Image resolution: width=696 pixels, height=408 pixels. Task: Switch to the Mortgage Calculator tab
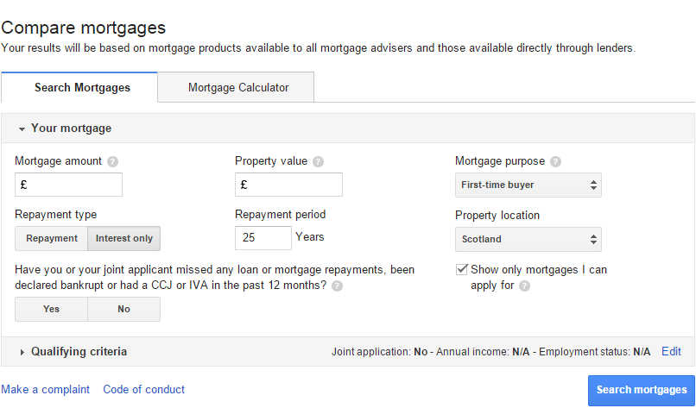tap(238, 87)
